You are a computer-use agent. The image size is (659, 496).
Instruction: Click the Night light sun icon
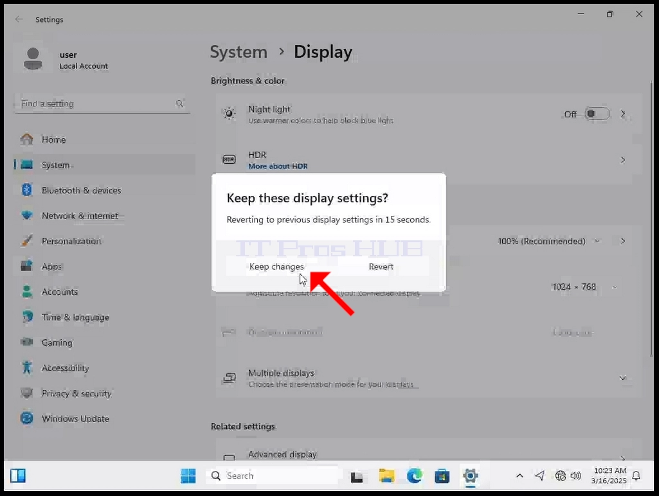coord(229,113)
